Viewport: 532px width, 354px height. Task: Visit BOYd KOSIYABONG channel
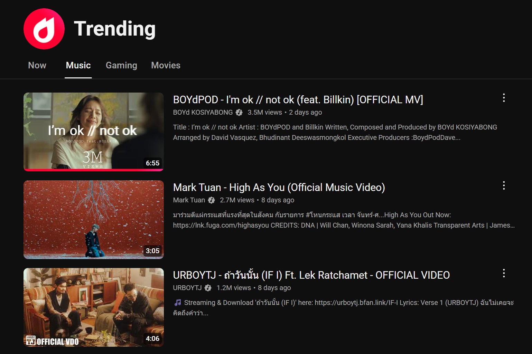pyautogui.click(x=203, y=112)
